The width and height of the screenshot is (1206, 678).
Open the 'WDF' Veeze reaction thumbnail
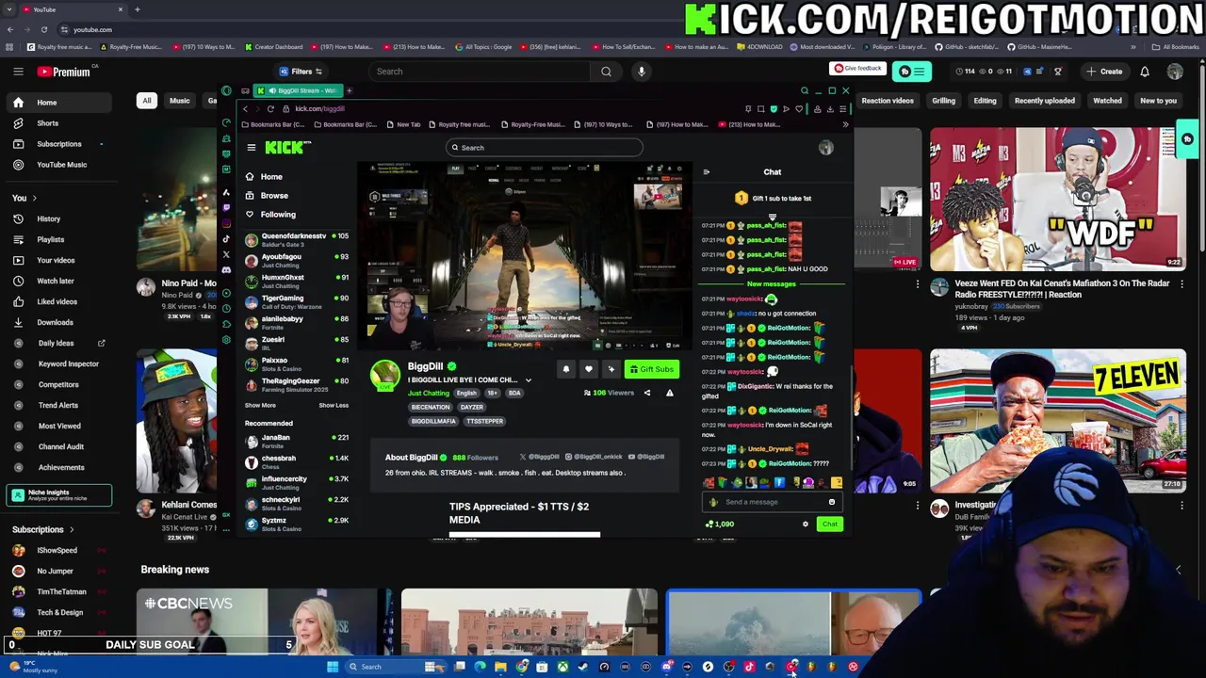point(1058,200)
